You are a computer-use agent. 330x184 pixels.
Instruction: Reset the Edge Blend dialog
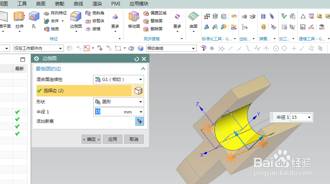(x=136, y=59)
